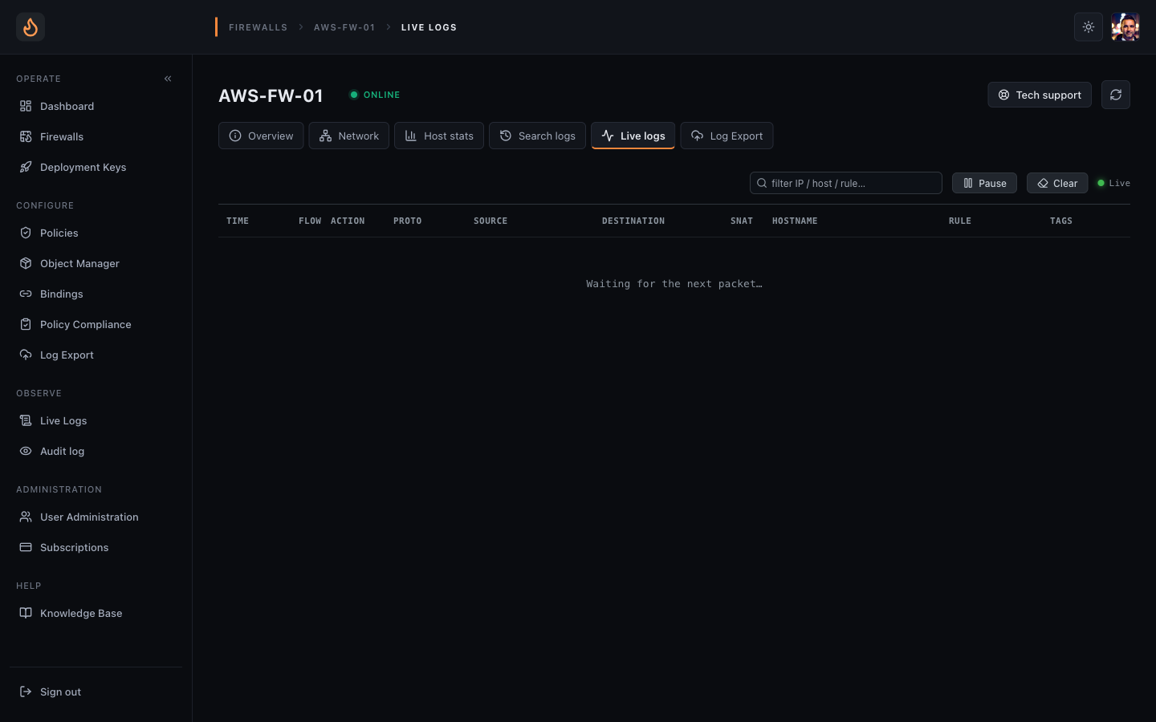Click the Bindings link icon
The width and height of the screenshot is (1156, 722).
pyautogui.click(x=26, y=294)
